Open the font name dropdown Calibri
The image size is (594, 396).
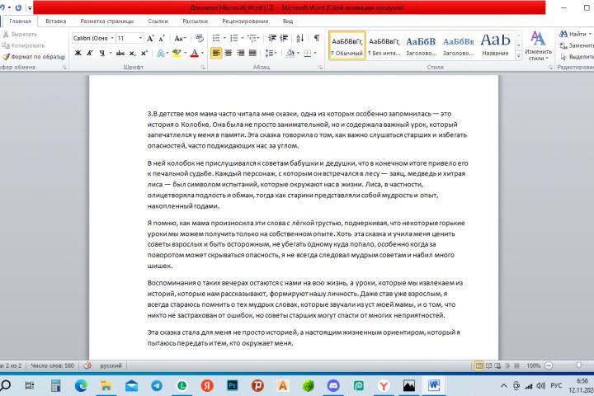pyautogui.click(x=112, y=38)
